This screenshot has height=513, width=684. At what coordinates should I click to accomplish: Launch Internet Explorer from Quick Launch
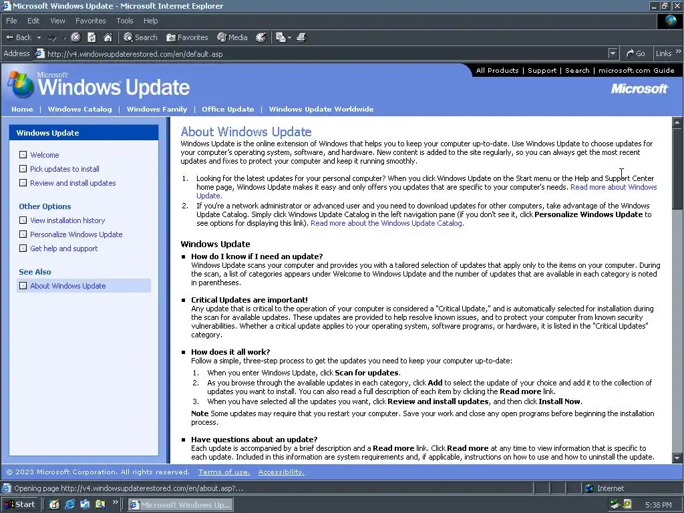tap(69, 505)
